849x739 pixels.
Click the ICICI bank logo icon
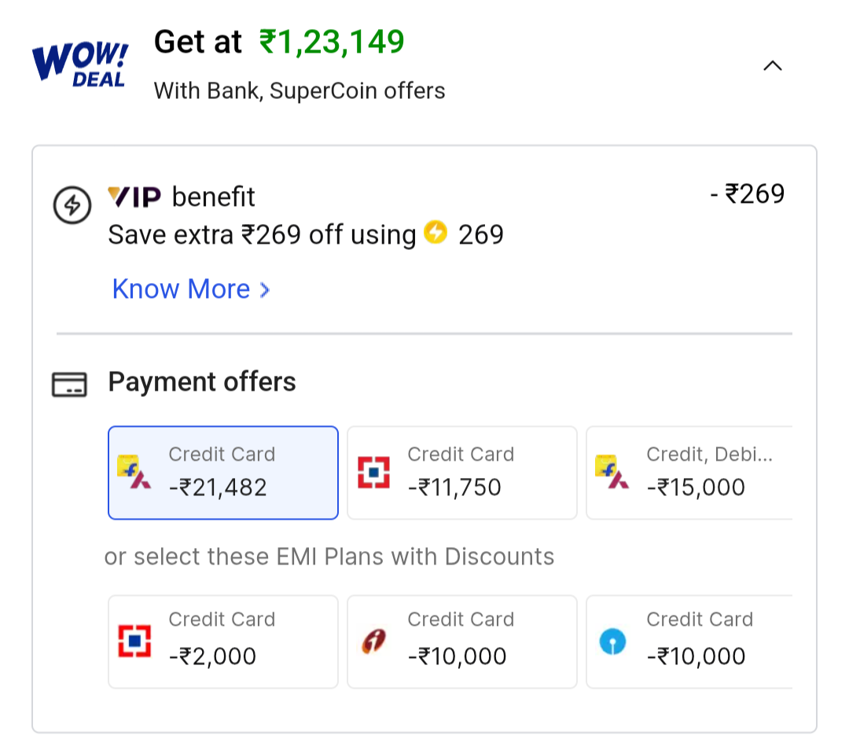pos(373,642)
